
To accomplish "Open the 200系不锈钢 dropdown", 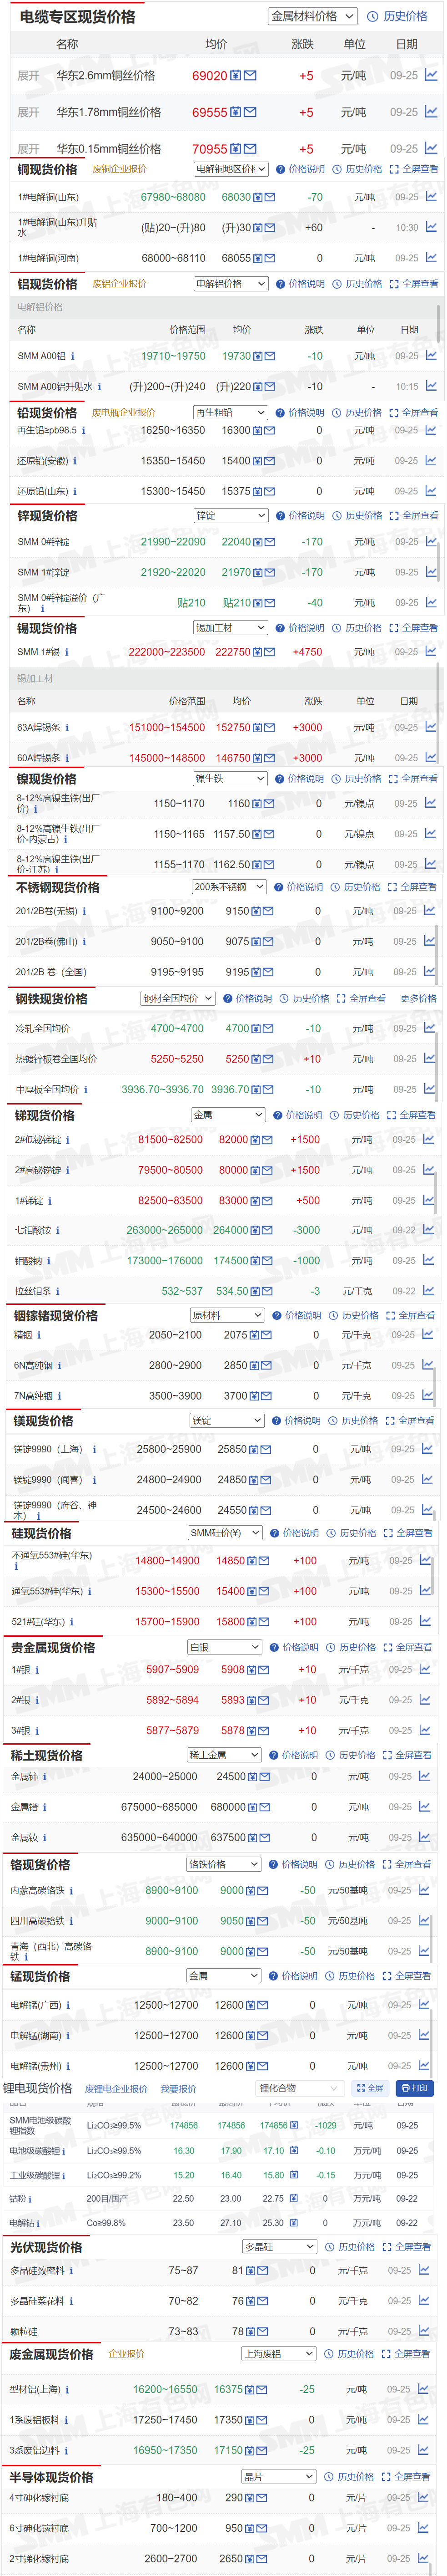I will [x=230, y=887].
